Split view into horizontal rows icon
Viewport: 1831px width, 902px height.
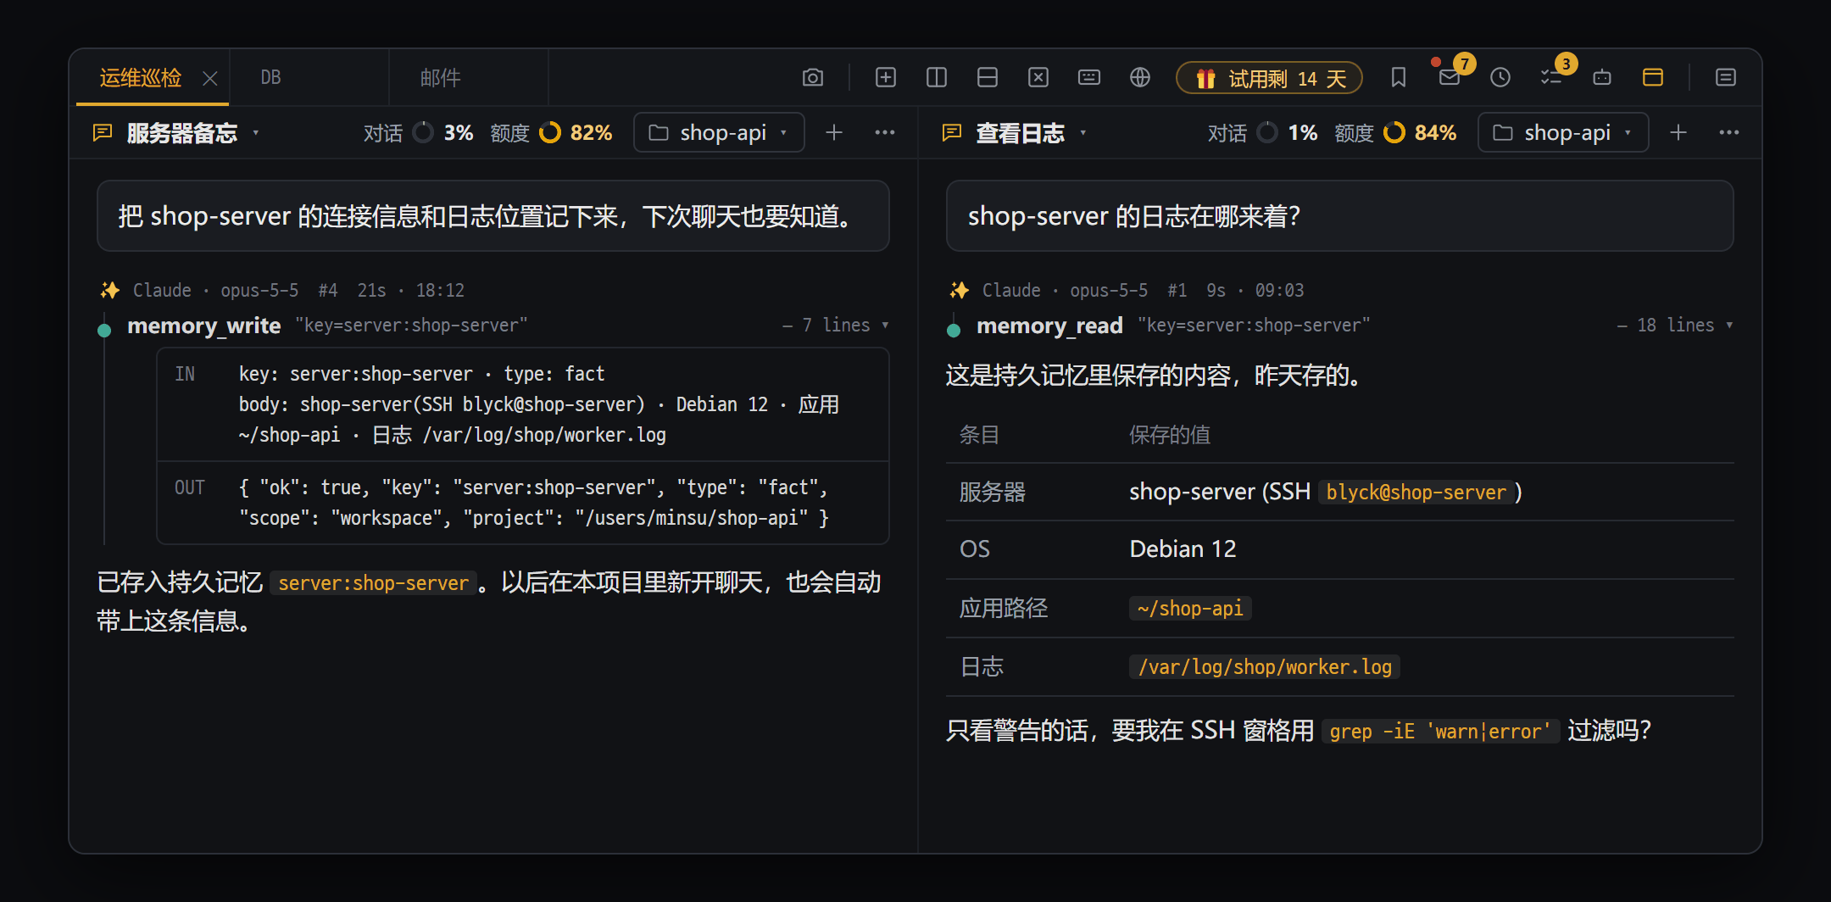[x=987, y=78]
